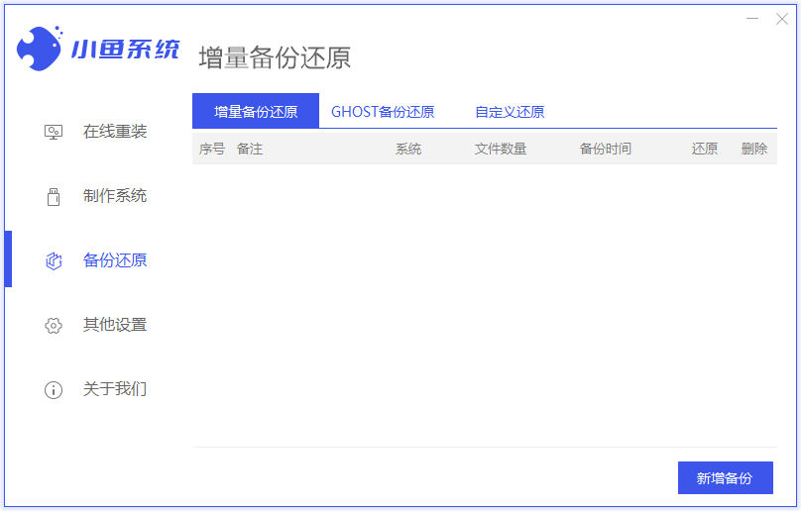Click the 删除 column header
This screenshot has height=511, width=801.
754,150
